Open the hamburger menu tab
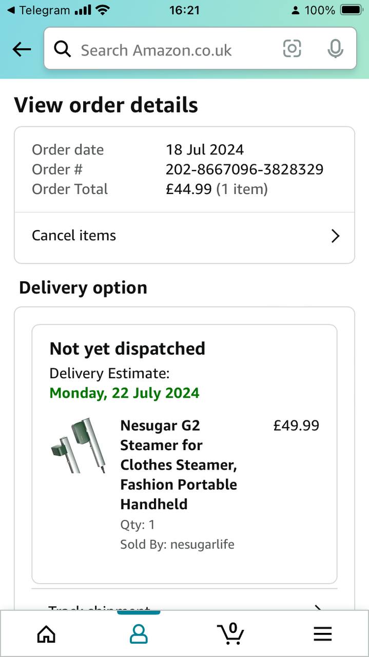The image size is (369, 657). pos(322,634)
